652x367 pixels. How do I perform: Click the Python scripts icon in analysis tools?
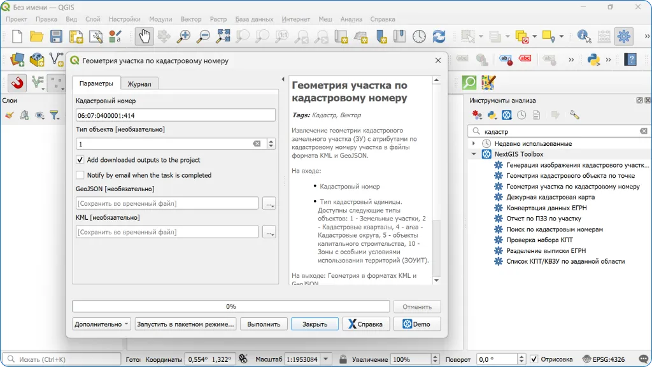click(x=492, y=115)
